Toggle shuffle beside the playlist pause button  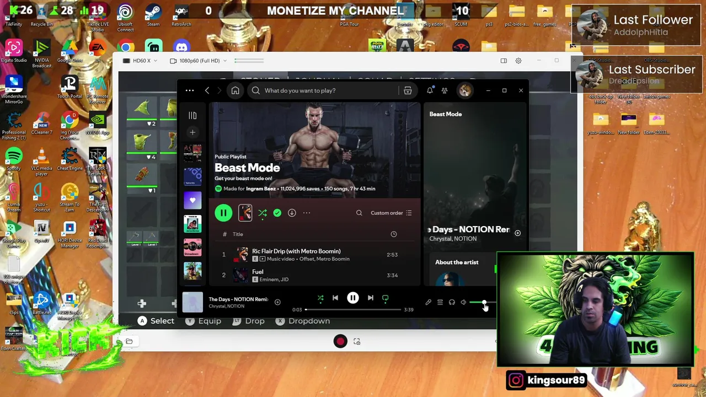pos(263,213)
